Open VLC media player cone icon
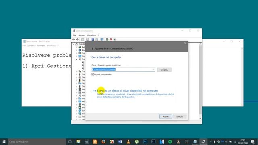Screen dimensions: 258x145 click(x=128, y=141)
